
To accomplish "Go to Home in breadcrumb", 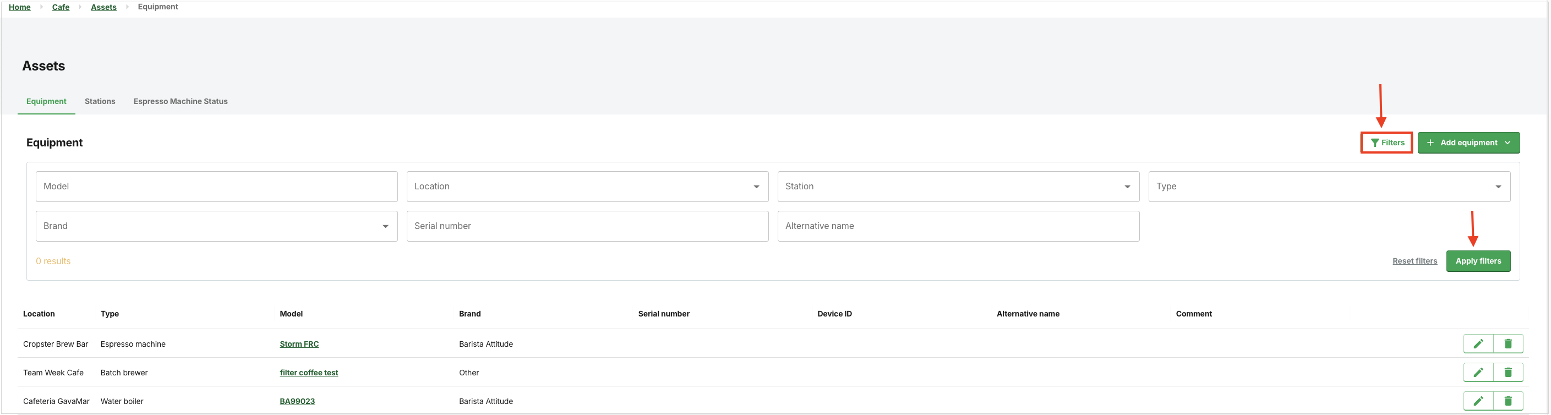I will pyautogui.click(x=19, y=7).
